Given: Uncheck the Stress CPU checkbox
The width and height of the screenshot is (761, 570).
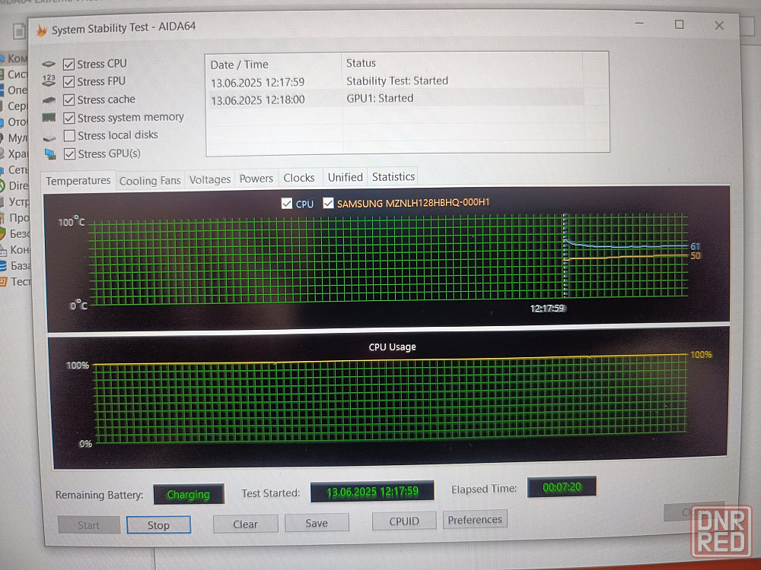Looking at the screenshot, I should (68, 64).
